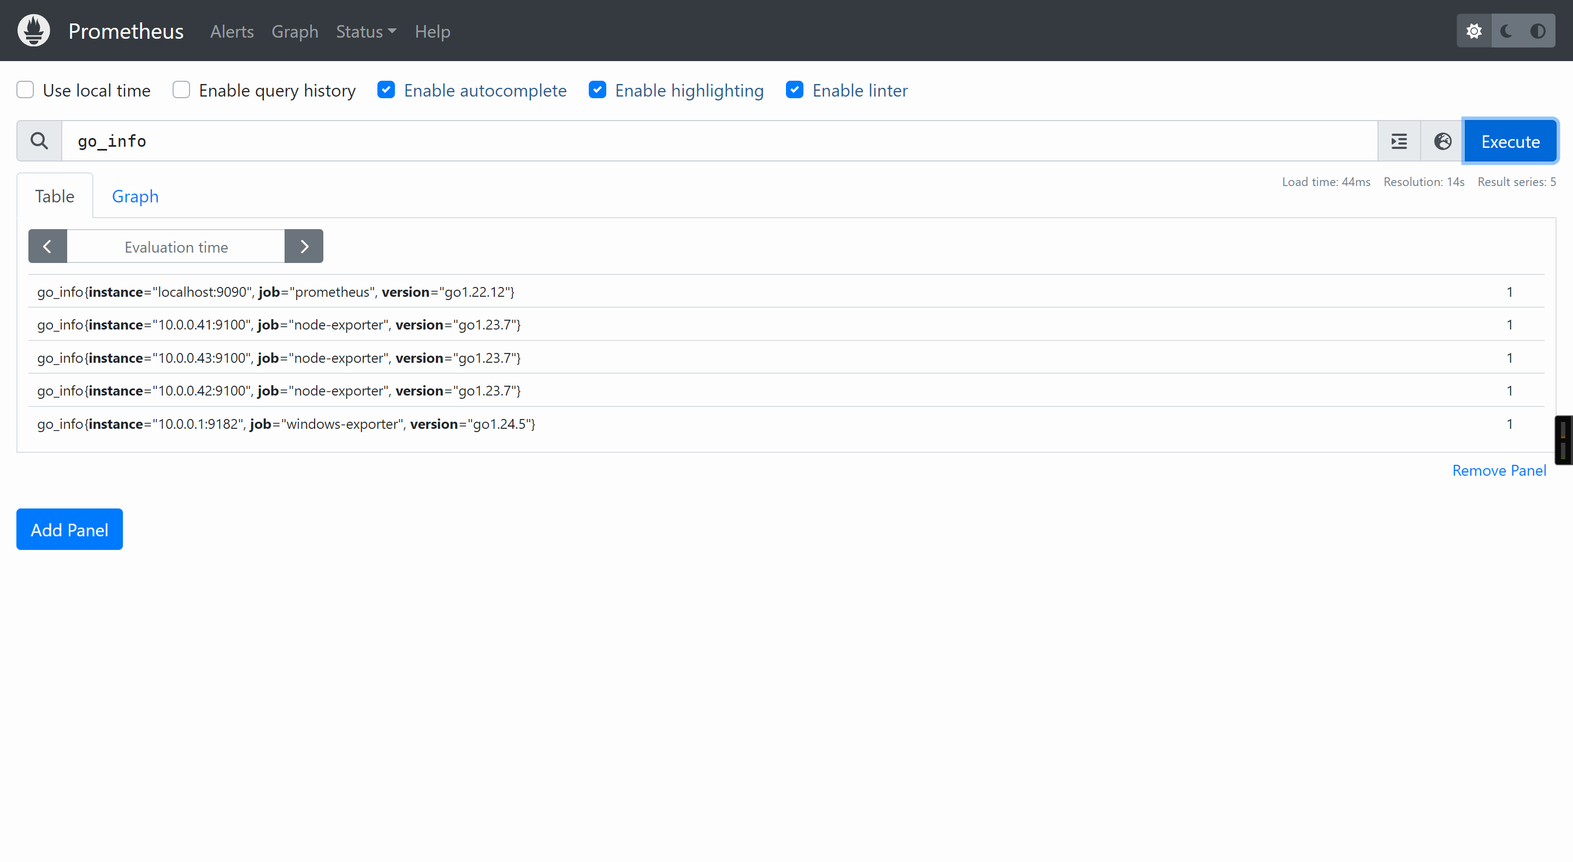Open the metrics explorer globe icon

[x=1442, y=141]
